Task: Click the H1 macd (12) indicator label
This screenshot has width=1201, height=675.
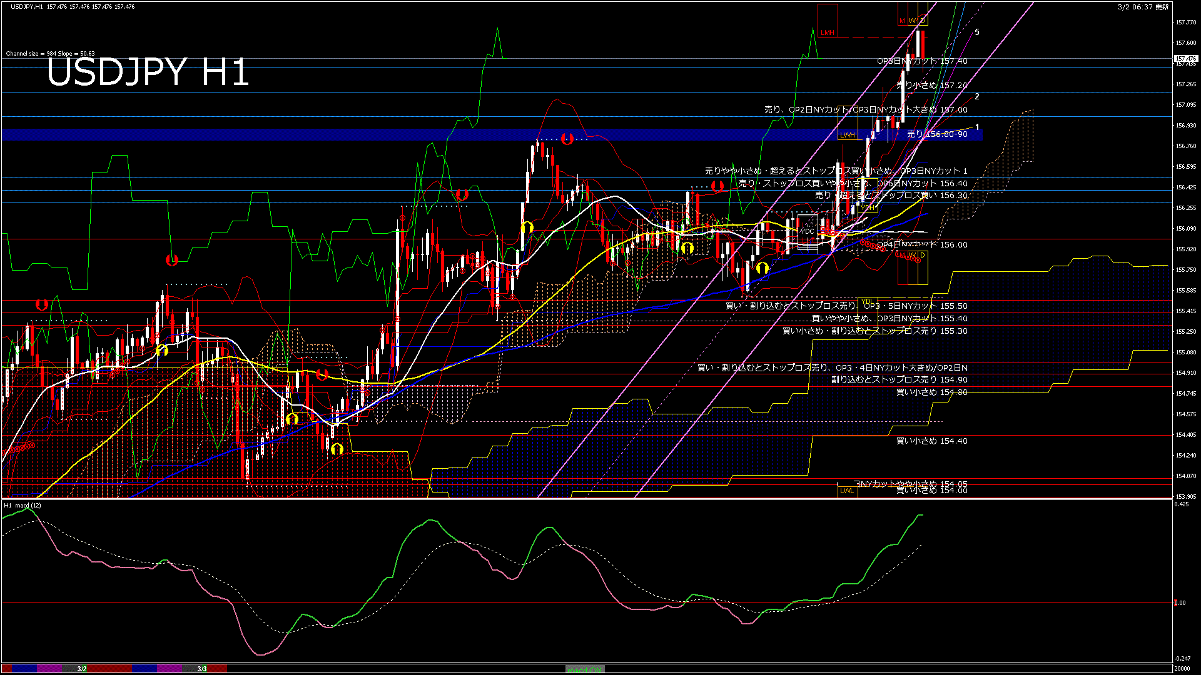Action: (x=23, y=505)
